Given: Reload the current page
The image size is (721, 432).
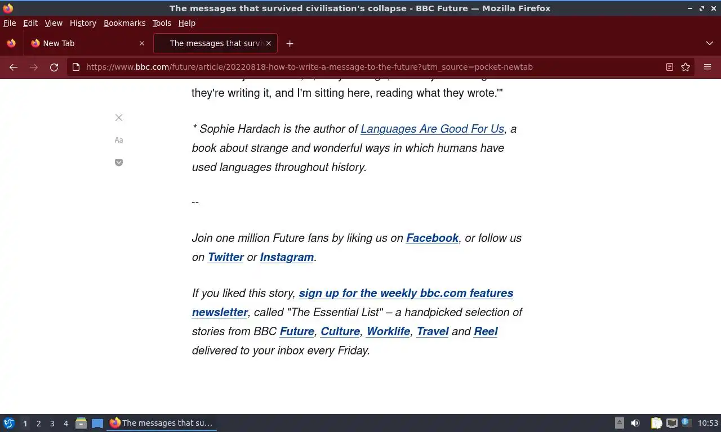Looking at the screenshot, I should [54, 67].
